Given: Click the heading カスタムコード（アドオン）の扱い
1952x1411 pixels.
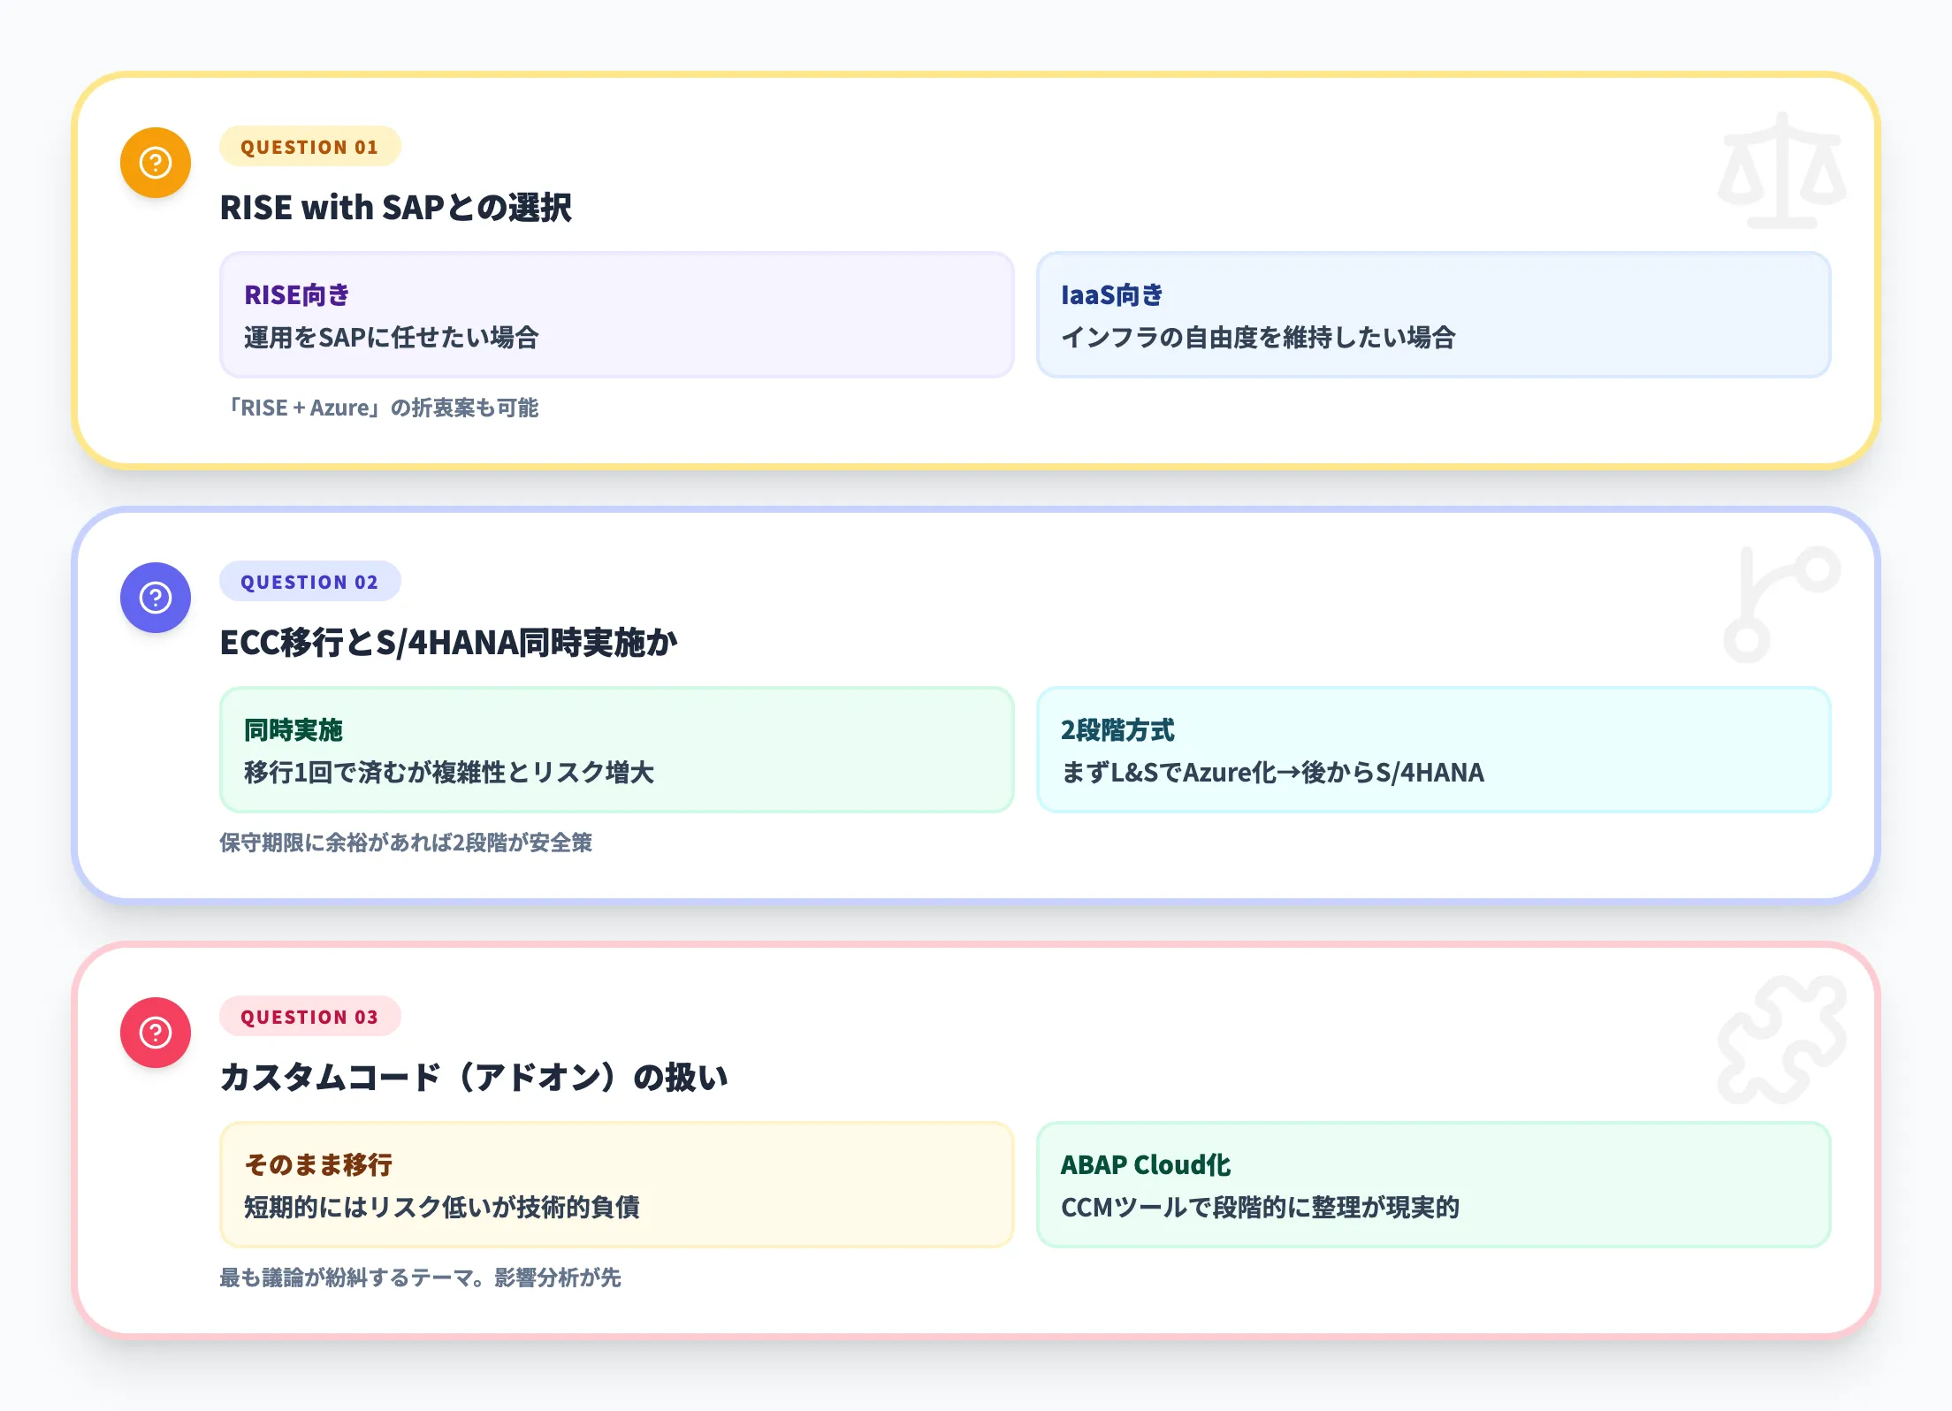Looking at the screenshot, I should pyautogui.click(x=474, y=1079).
